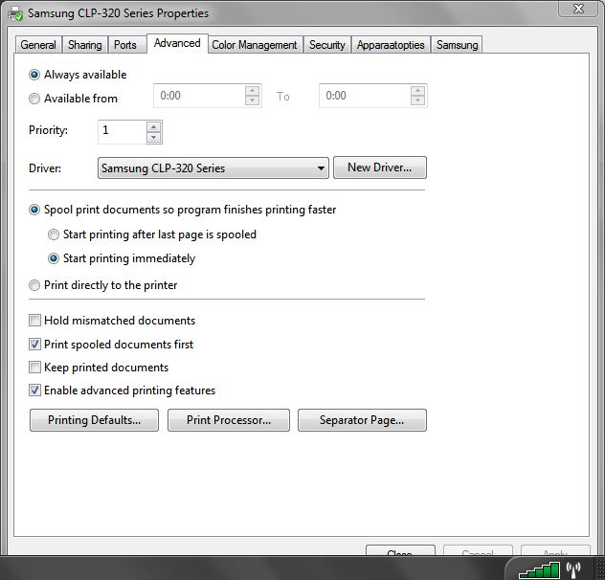
Task: Click the up arrow of the Available from start time
Action: 252,91
